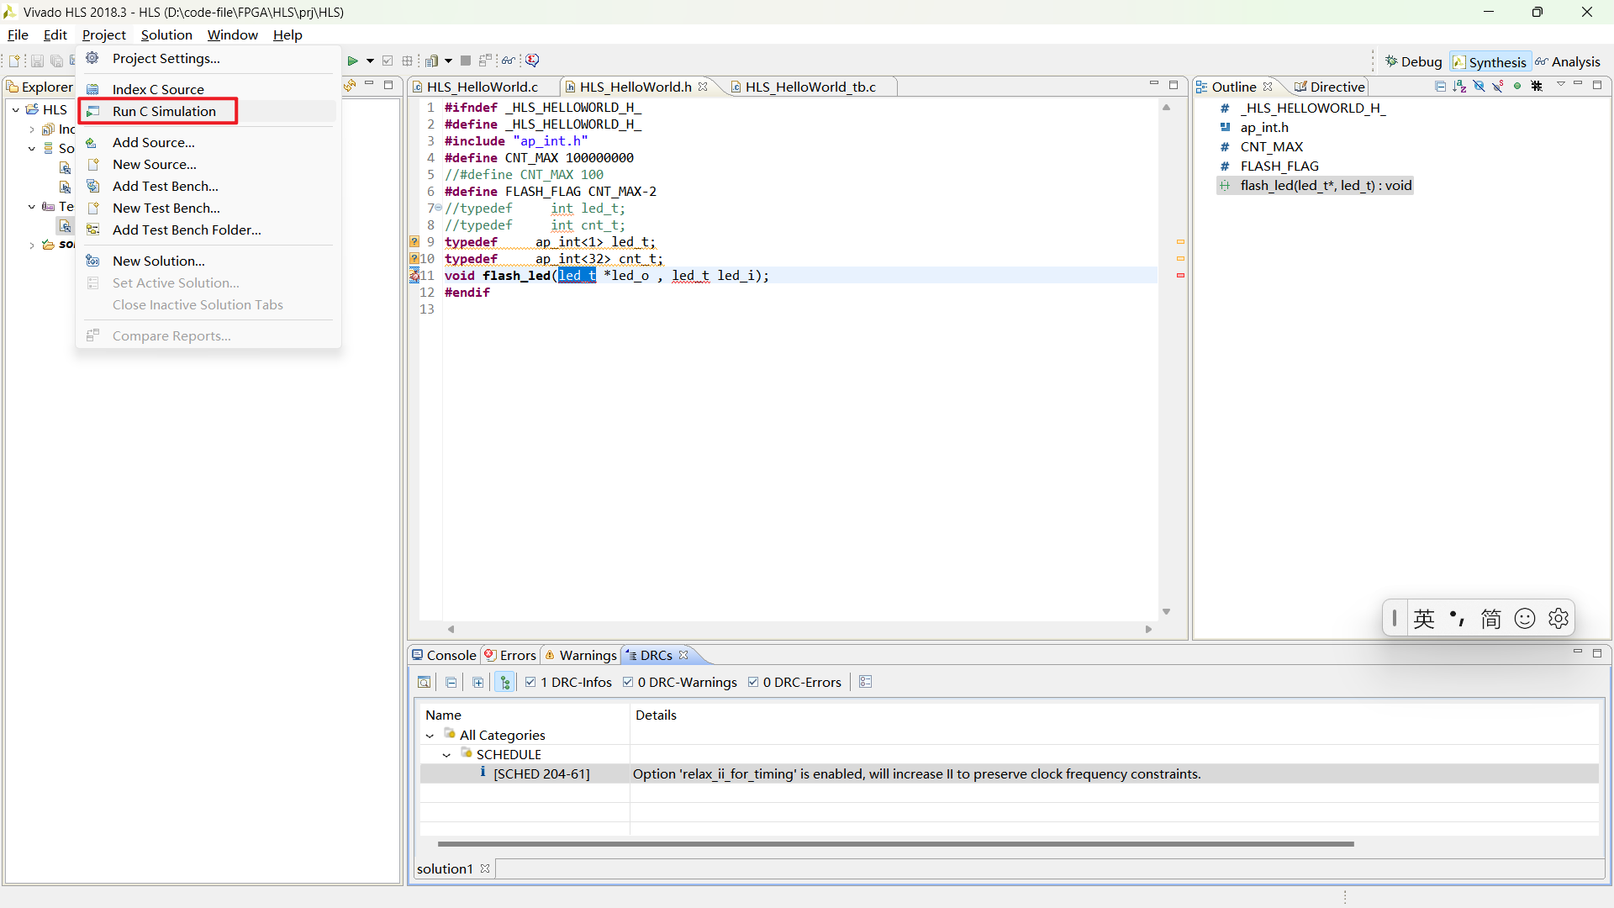Select CNT_MAX in Outline list
The height and width of the screenshot is (908, 1614).
1271,146
